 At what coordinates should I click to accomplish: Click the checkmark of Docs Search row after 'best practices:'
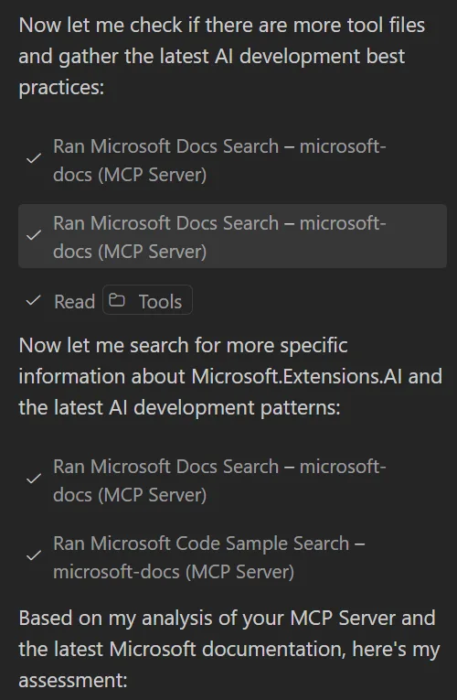tap(34, 158)
